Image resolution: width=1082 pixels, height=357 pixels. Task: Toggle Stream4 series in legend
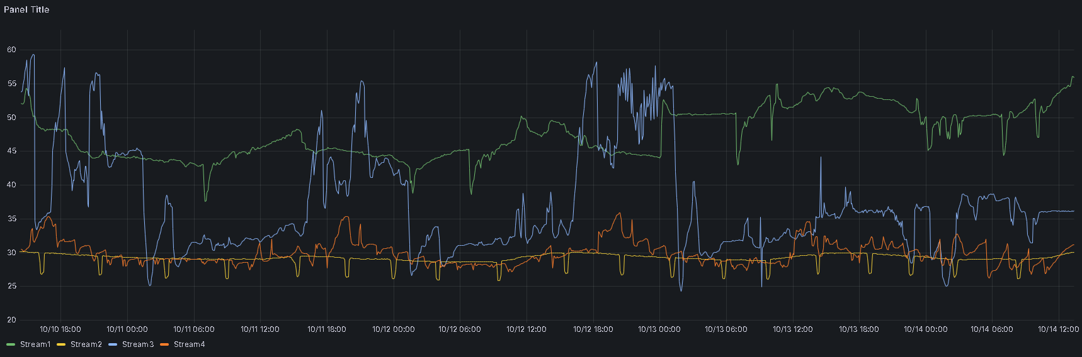[190, 344]
